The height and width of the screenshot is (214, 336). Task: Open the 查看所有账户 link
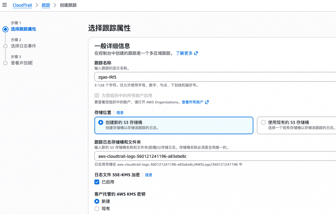point(192,102)
